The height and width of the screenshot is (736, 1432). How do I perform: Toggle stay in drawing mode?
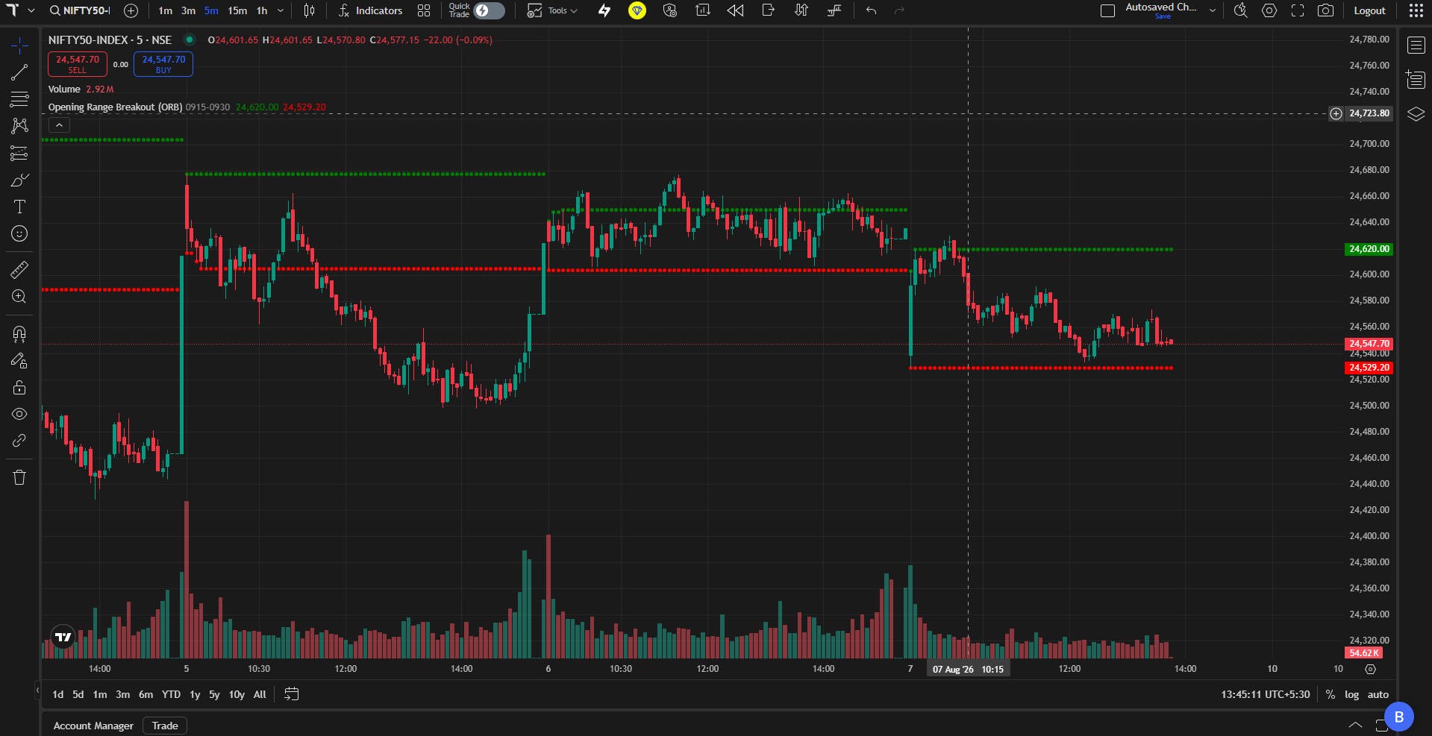coord(19,361)
